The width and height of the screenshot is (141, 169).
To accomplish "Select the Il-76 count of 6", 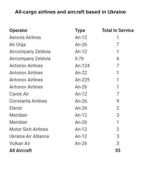I will pyautogui.click(x=118, y=58).
